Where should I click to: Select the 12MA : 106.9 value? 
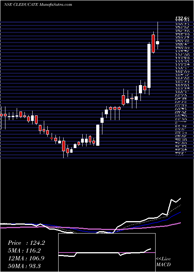coord(26,258)
